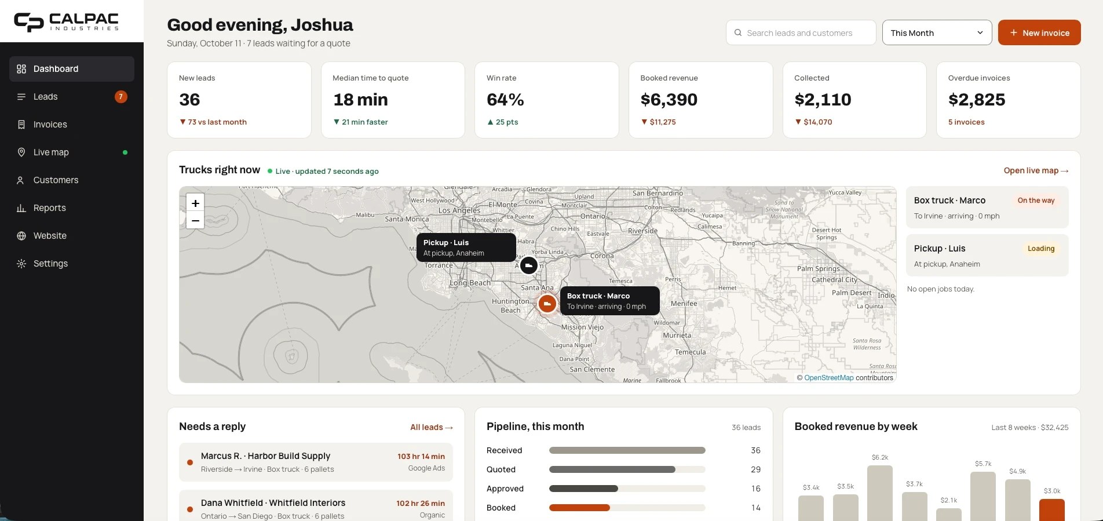Viewport: 1103px width, 521px height.
Task: Click the orange Booked pipeline bar
Action: click(x=579, y=508)
